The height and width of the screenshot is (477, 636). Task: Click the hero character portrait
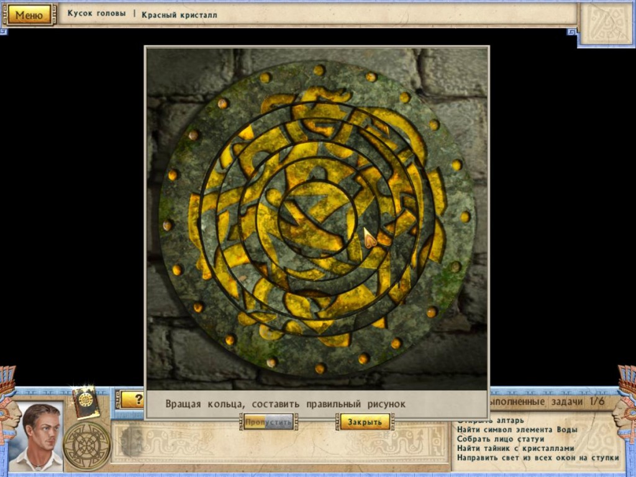[x=36, y=437]
